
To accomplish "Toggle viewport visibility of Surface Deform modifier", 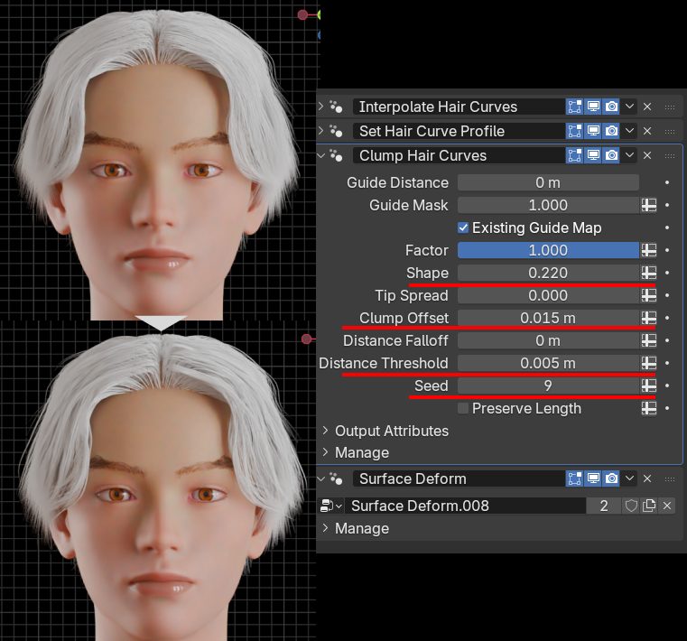I will [x=593, y=478].
